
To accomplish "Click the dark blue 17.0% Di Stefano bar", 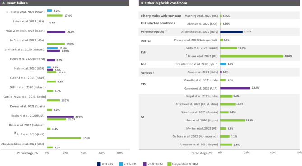I will click(x=232, y=32).
